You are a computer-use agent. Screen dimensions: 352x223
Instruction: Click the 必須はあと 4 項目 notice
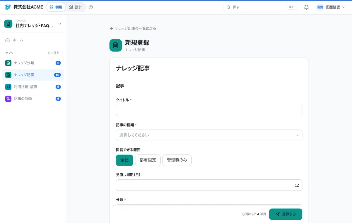coord(254,214)
